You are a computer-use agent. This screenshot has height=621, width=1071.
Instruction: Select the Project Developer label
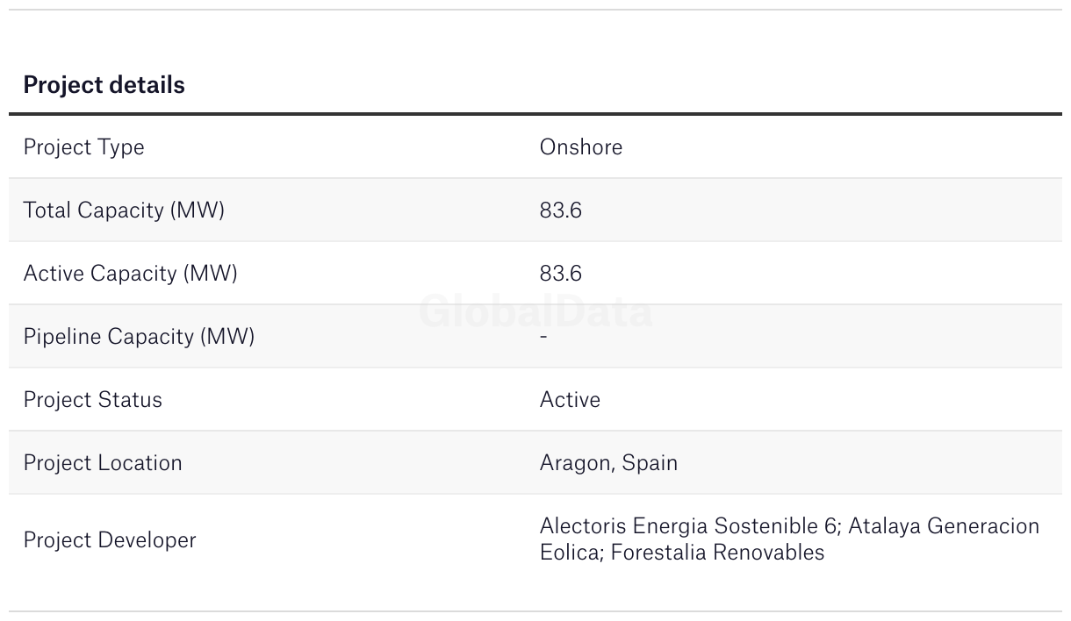110,540
